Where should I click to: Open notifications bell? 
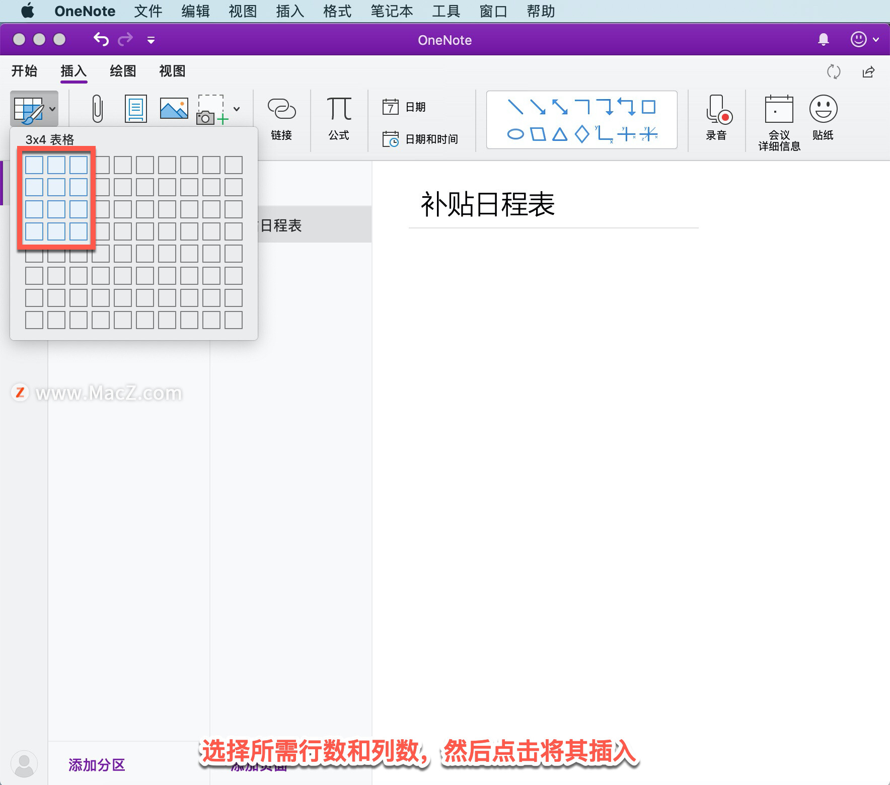click(824, 39)
